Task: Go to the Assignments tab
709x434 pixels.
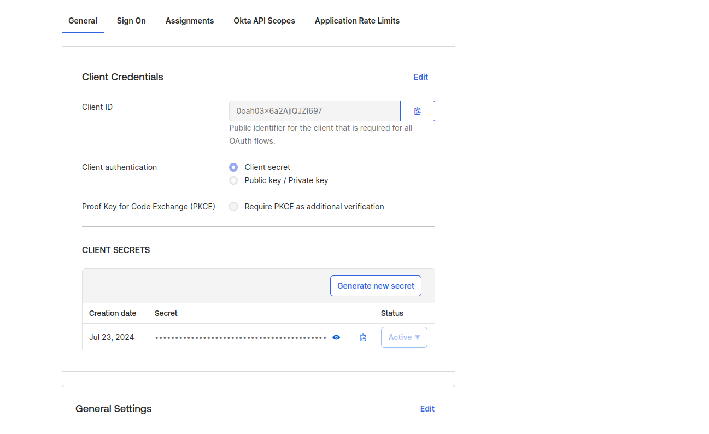Action: (x=190, y=21)
